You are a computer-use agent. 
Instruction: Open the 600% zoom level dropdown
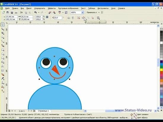tap(82, 12)
